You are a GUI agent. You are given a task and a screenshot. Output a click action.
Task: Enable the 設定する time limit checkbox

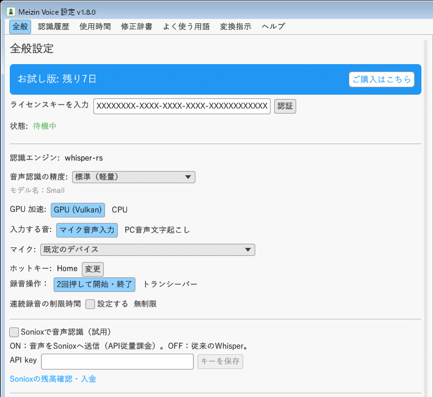point(90,304)
